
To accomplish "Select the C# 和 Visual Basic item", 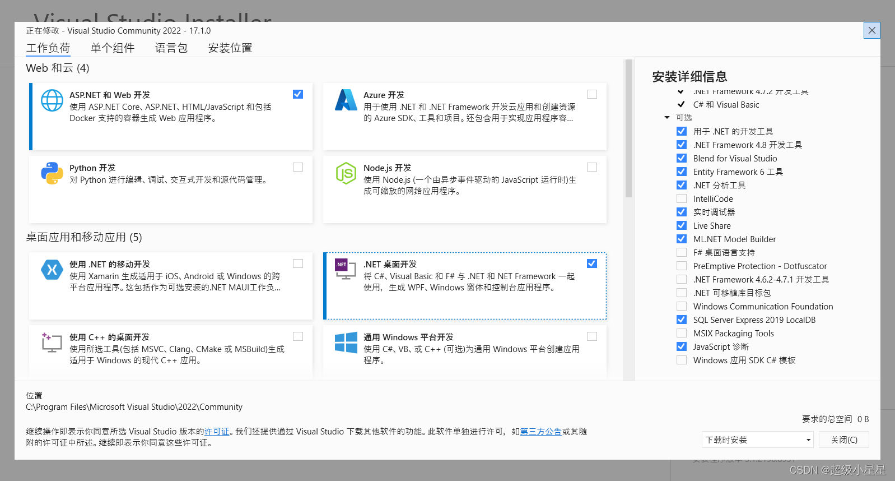I will (x=726, y=105).
